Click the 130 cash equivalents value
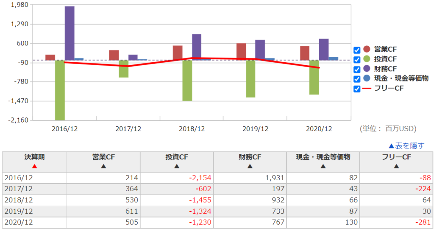 [x=351, y=222]
